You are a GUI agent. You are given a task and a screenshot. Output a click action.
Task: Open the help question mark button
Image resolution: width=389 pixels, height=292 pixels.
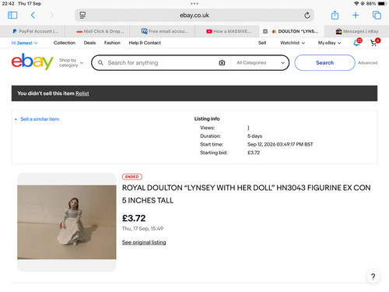click(x=373, y=276)
